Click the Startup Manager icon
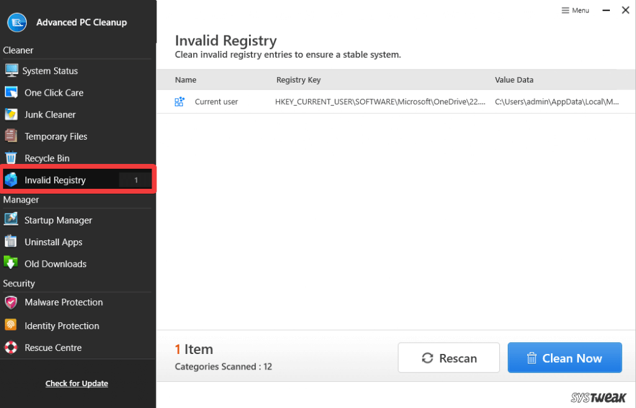Image resolution: width=636 pixels, height=408 pixels. click(x=11, y=219)
